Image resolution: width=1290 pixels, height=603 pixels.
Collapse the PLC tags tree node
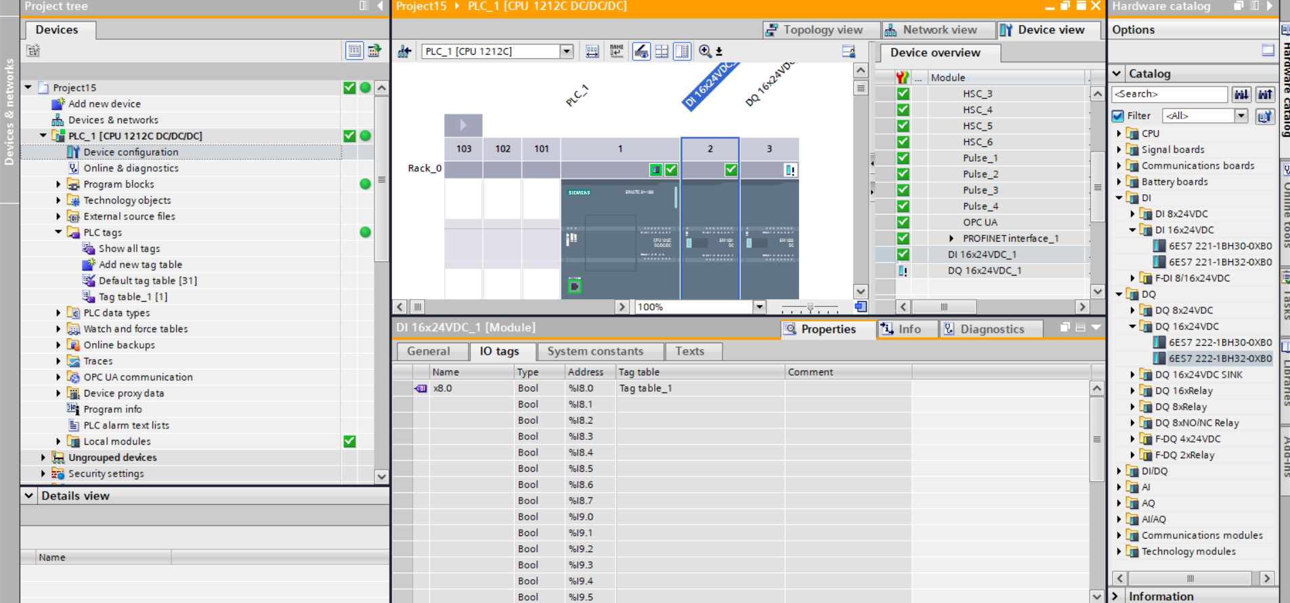pos(58,232)
